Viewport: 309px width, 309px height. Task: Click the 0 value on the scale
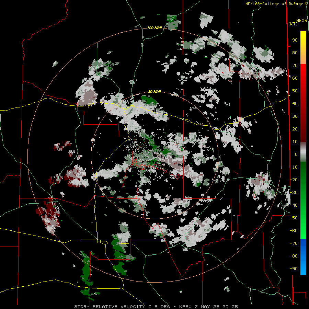pos(296,154)
